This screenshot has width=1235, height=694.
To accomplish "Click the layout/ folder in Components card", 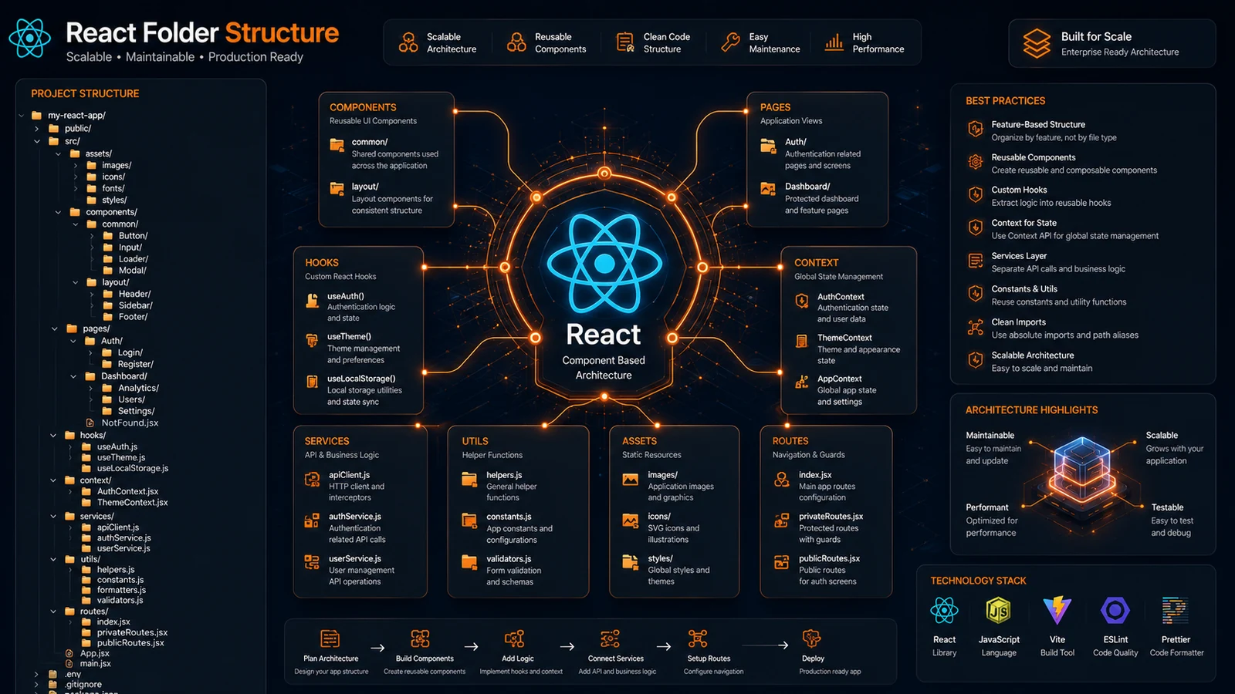I will 337,189.
